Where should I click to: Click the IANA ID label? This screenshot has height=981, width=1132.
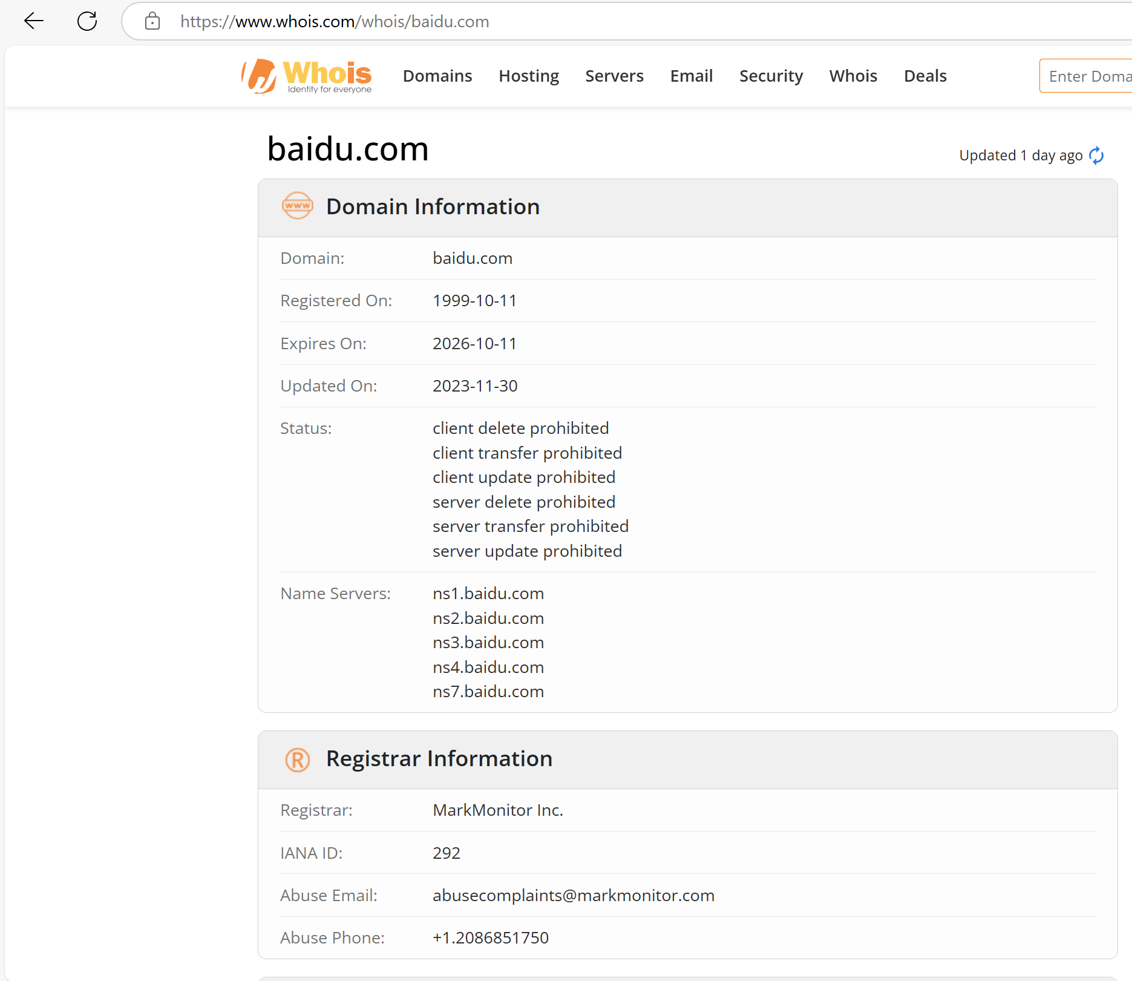pos(312,853)
